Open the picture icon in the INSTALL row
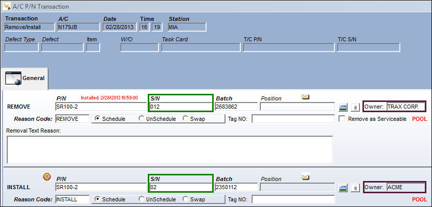The image size is (432, 207). coord(343,188)
